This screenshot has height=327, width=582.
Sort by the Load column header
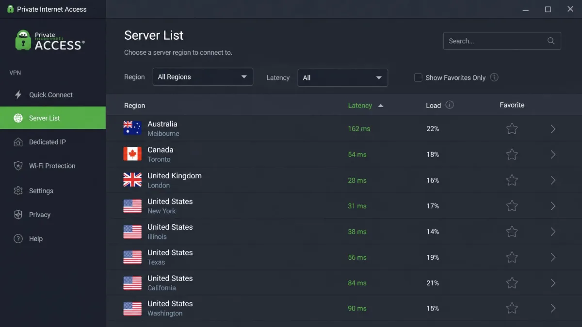coord(434,106)
